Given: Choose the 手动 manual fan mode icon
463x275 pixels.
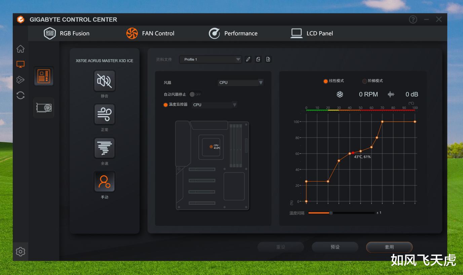Looking at the screenshot, I should coord(105,181).
